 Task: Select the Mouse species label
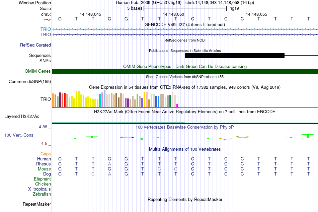click(44, 169)
